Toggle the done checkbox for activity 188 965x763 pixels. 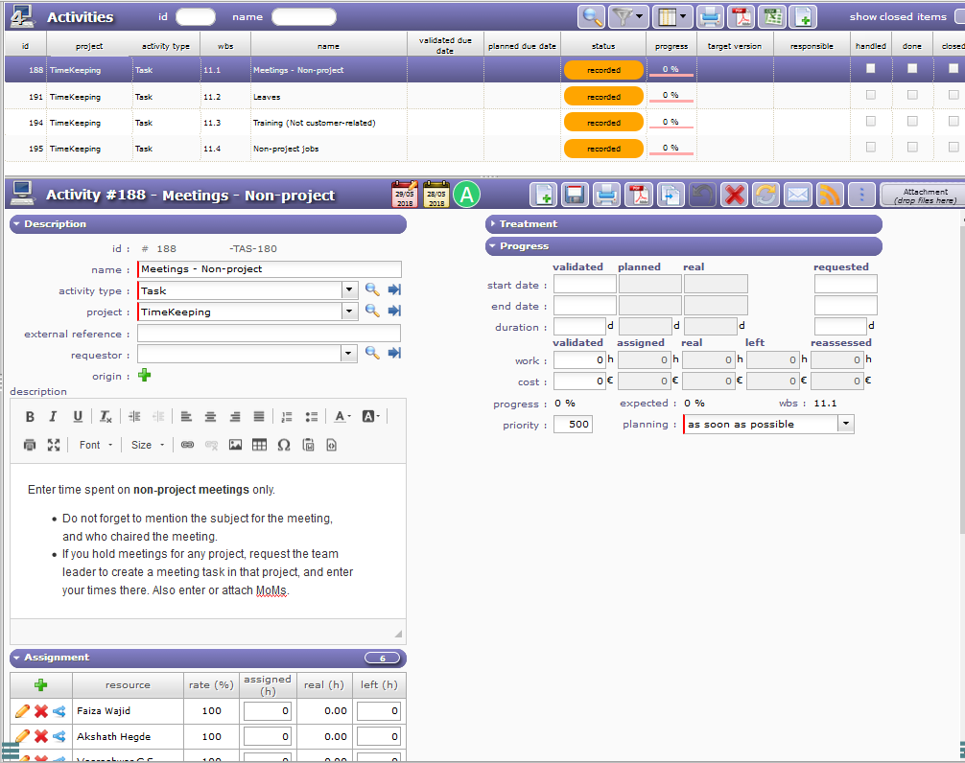click(x=912, y=69)
